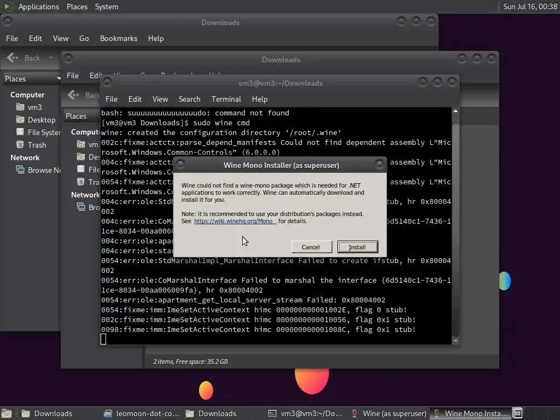Open View menu in rear Downloads window
The width and height of the screenshot is (560, 420).
(61, 38)
